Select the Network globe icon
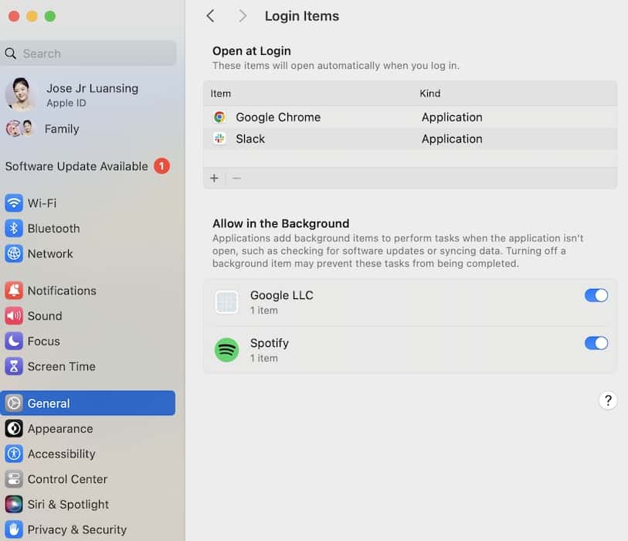Screen dimensions: 628x541 click(x=14, y=253)
